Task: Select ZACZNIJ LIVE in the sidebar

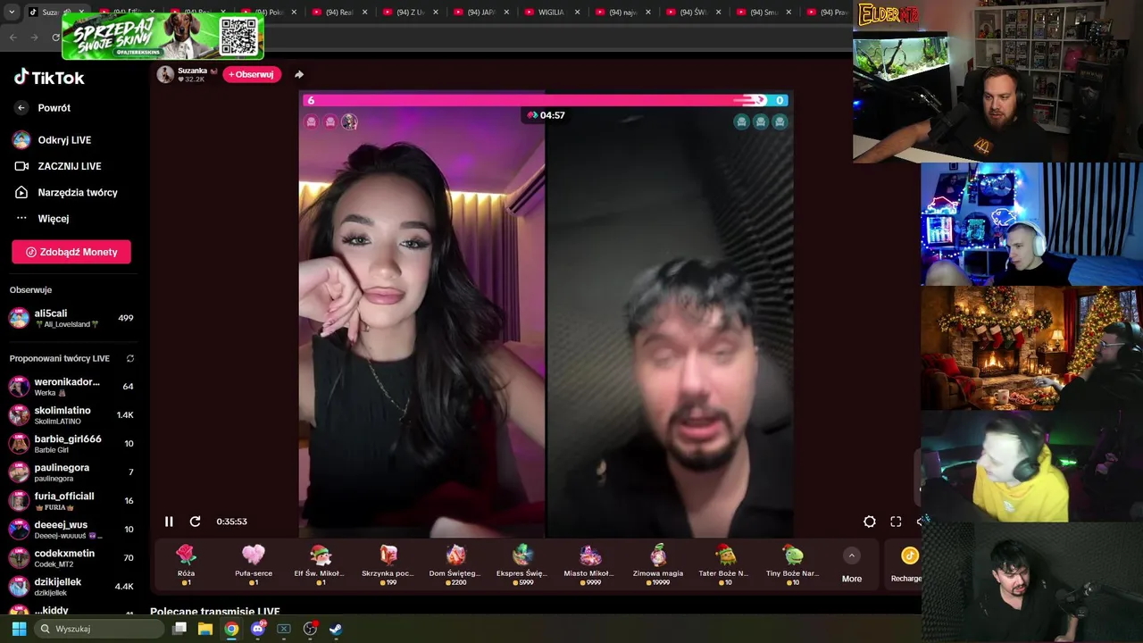Action: pos(69,166)
